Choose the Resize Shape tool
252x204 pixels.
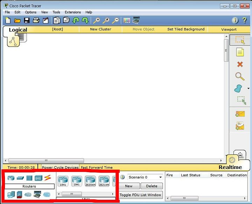(241, 100)
